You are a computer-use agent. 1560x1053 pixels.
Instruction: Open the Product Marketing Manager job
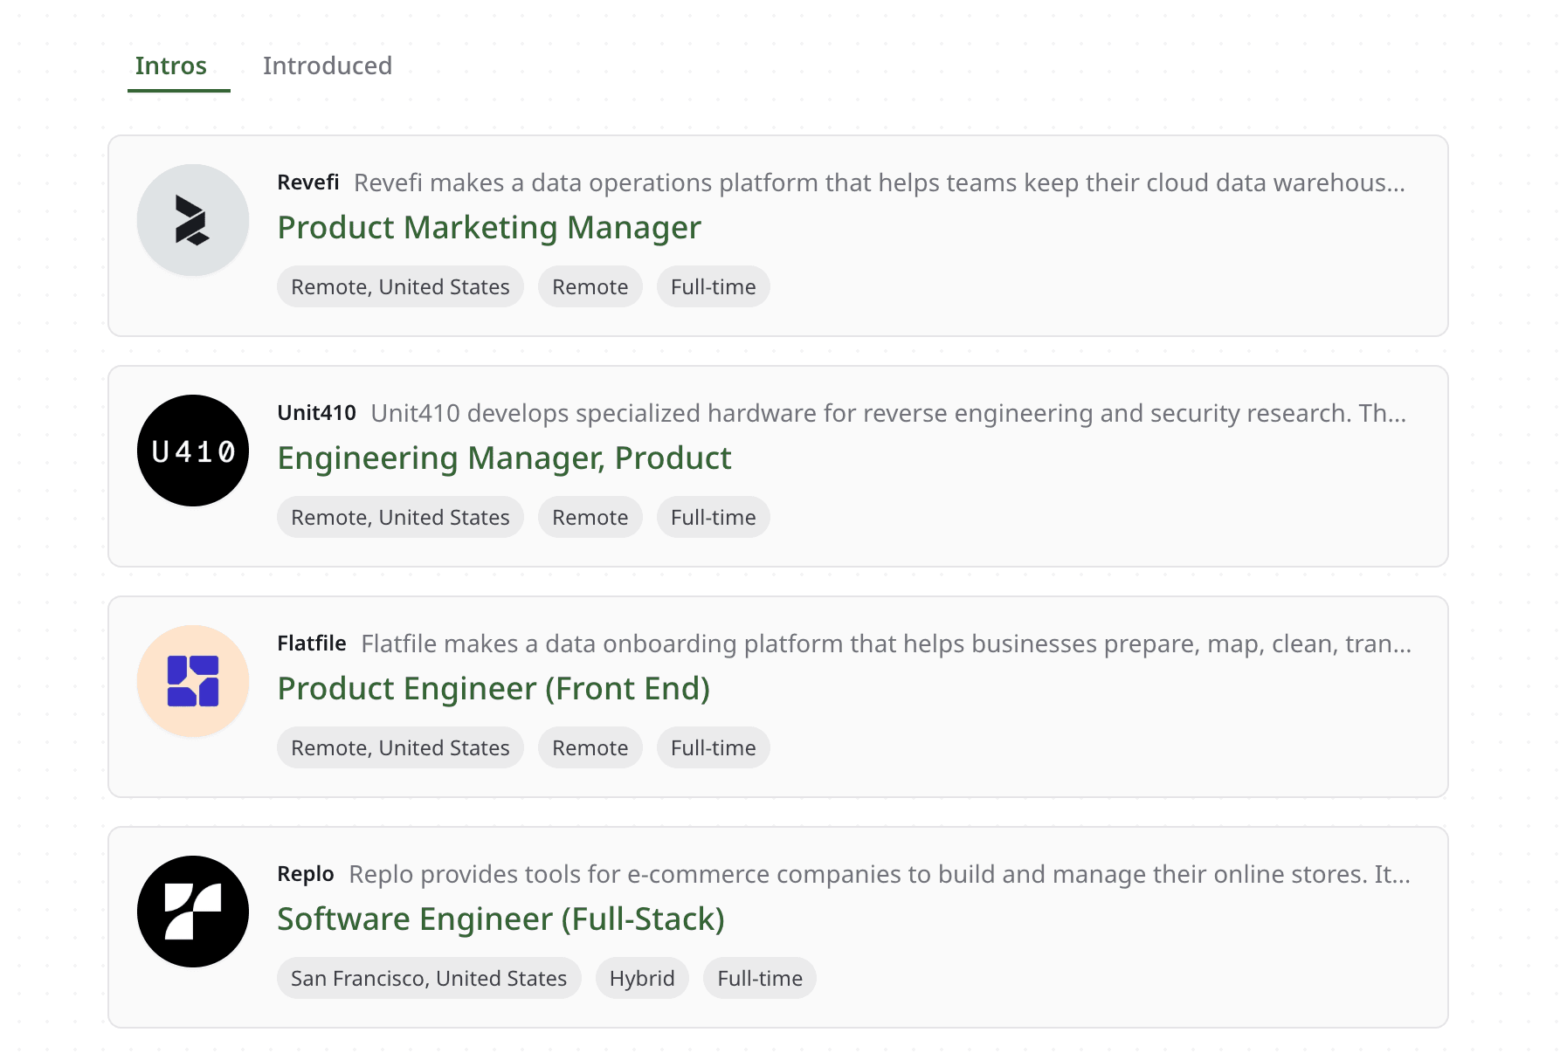coord(488,228)
